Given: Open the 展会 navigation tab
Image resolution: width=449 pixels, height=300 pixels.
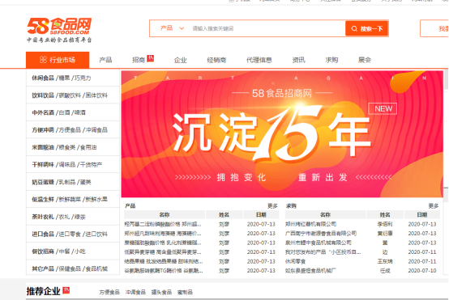Looking at the screenshot, I should pos(365,60).
